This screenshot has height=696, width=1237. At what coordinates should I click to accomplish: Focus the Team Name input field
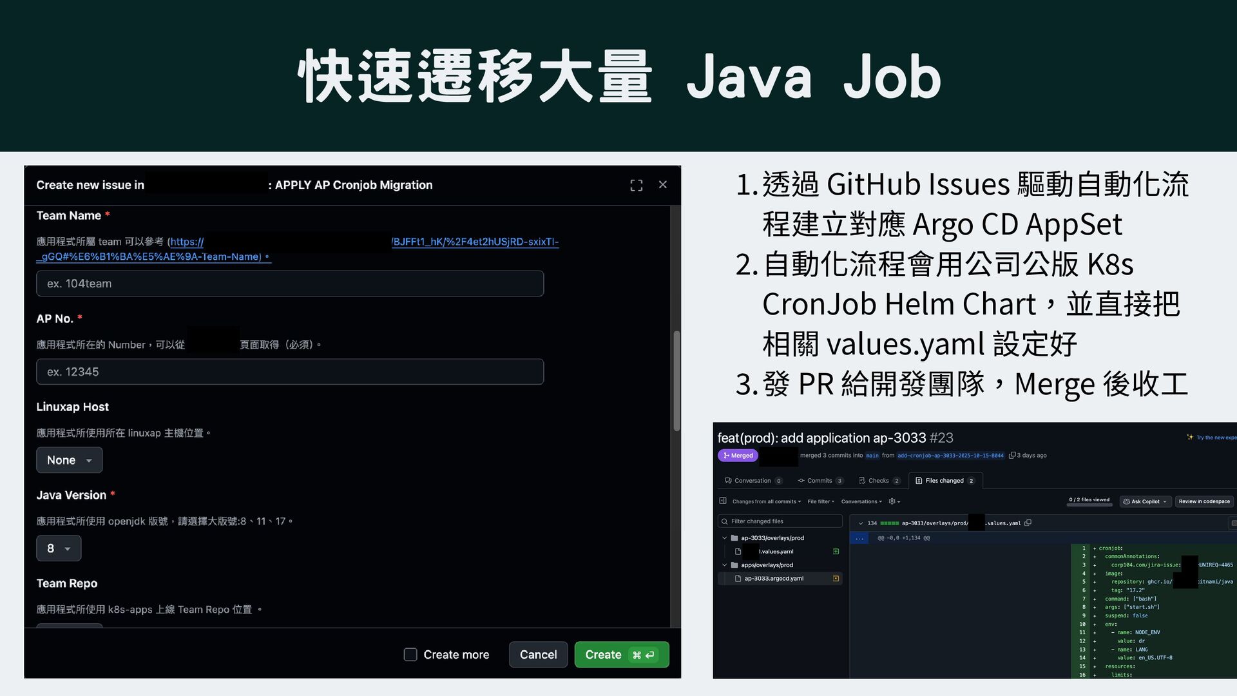click(290, 284)
